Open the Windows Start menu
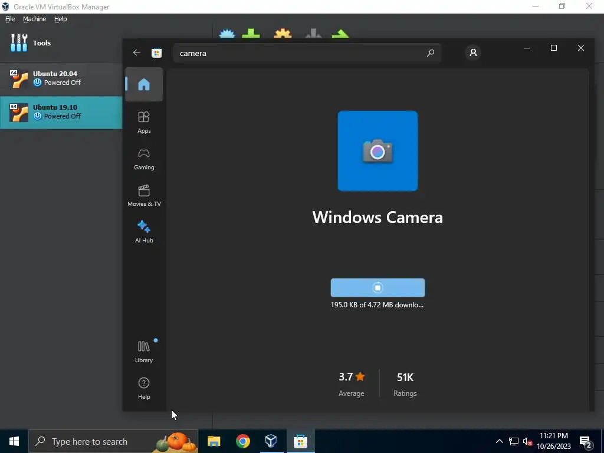Screen dimensions: 604x453 [14, 441]
